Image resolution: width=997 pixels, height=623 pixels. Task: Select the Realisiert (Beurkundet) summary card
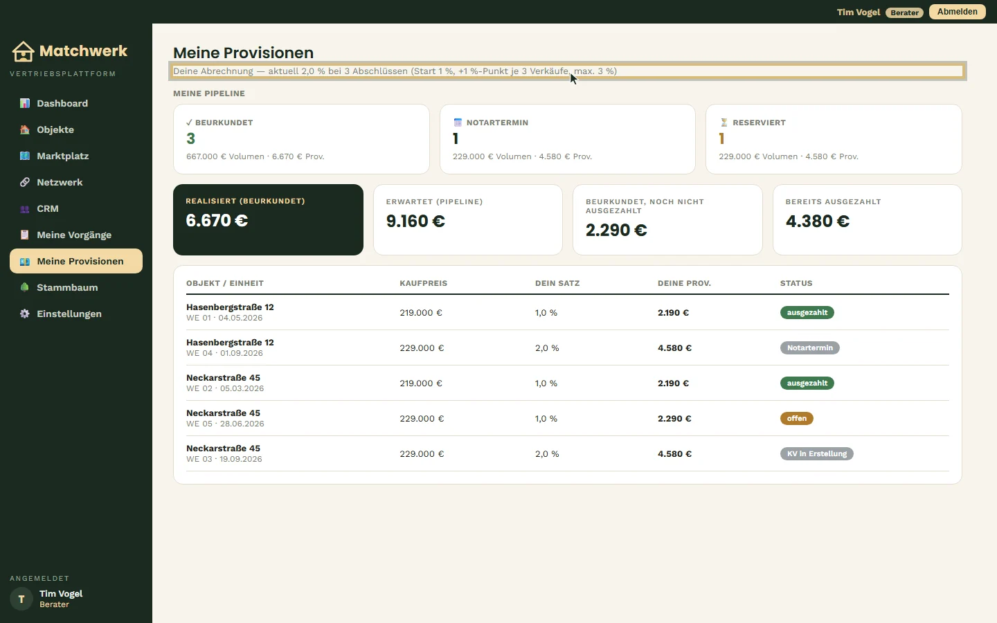point(268,219)
